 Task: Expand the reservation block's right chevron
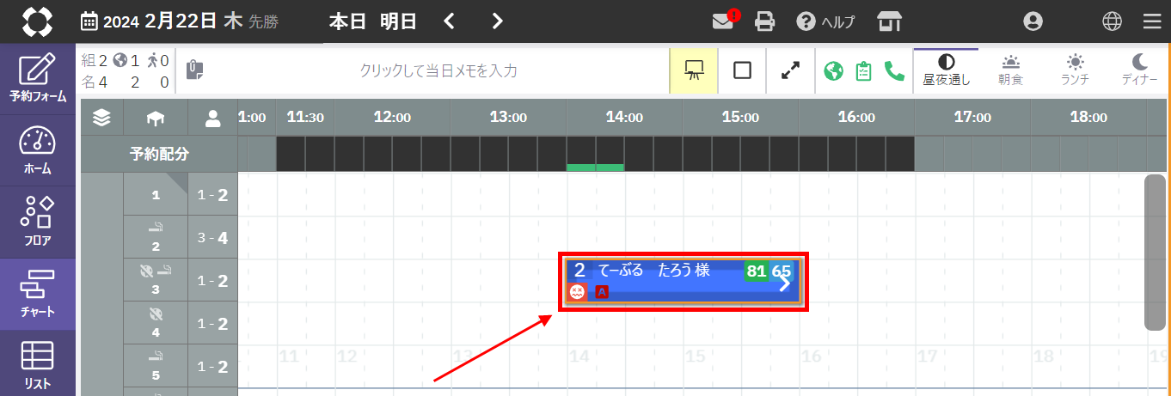click(x=784, y=284)
